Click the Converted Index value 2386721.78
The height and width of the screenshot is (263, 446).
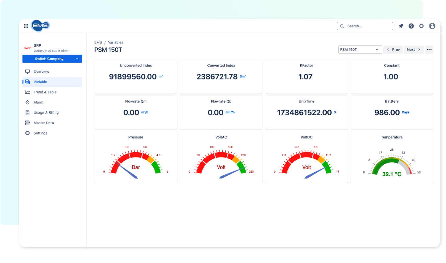tap(217, 77)
